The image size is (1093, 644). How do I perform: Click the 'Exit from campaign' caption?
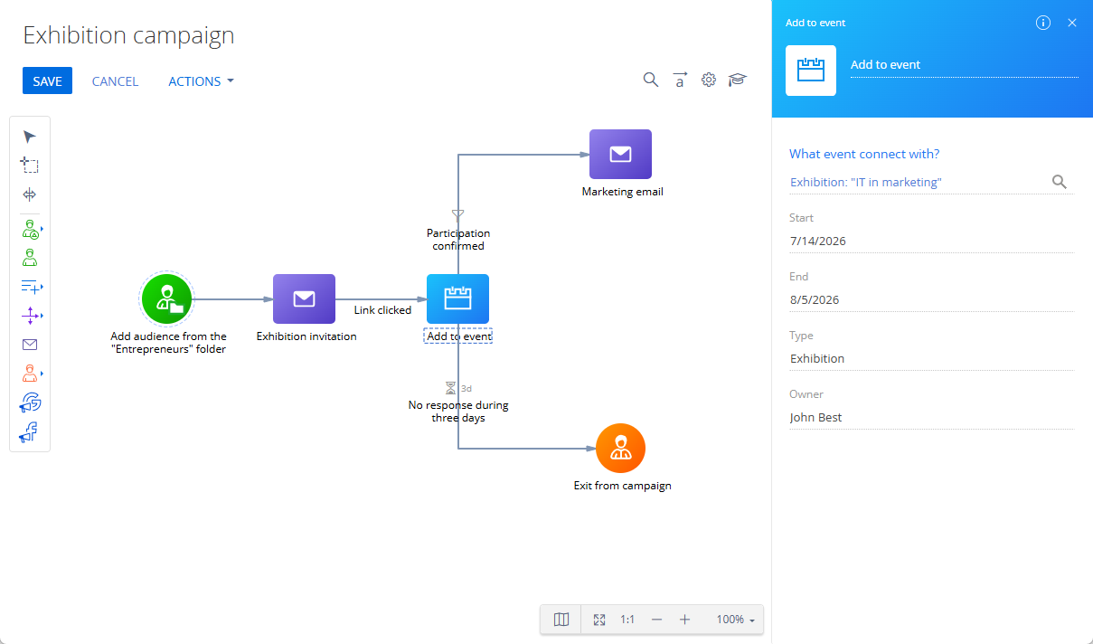click(622, 486)
